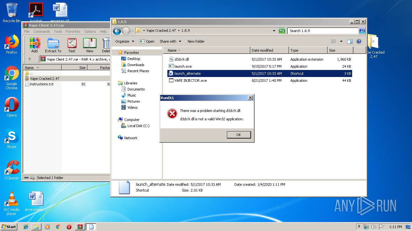Click WinRAR Test toolbar icon
The image size is (412, 231).
pos(72,45)
